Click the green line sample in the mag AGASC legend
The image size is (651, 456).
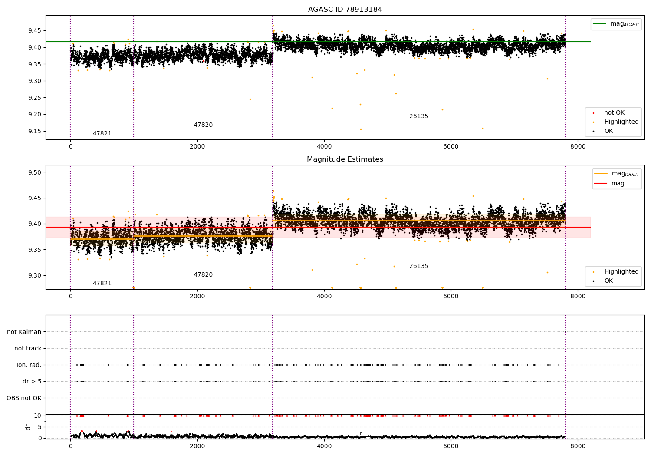pos(600,24)
